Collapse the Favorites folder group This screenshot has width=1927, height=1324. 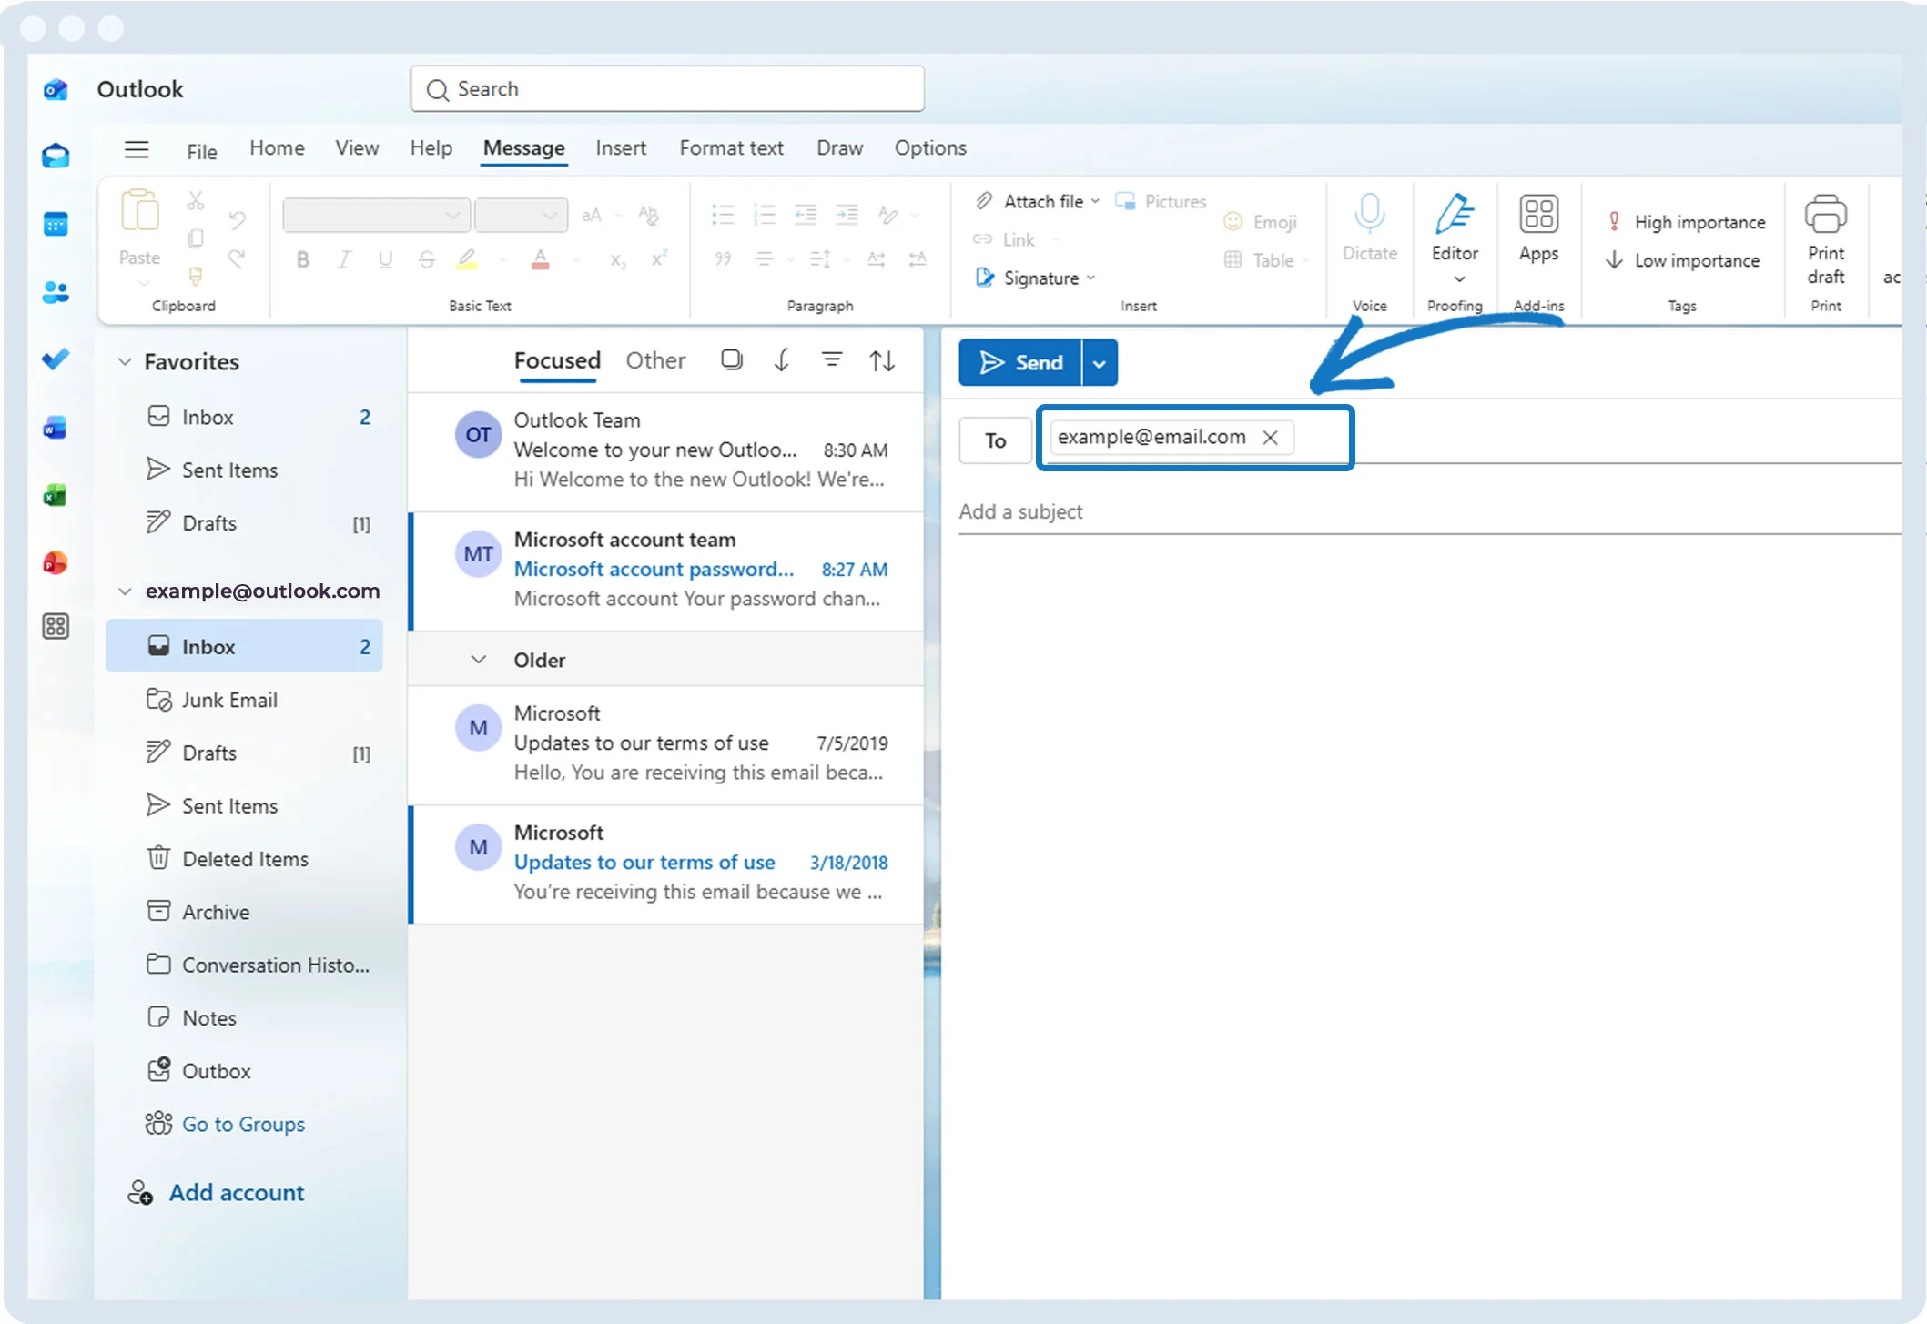click(125, 362)
